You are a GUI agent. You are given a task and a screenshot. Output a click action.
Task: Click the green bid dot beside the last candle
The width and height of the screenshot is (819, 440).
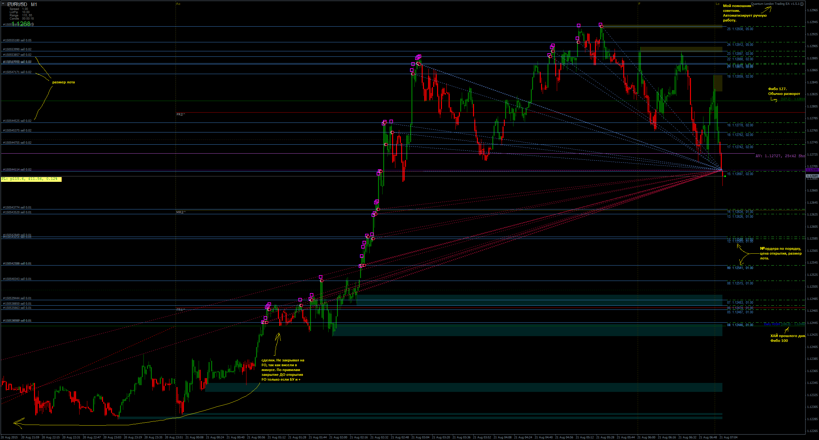point(725,176)
